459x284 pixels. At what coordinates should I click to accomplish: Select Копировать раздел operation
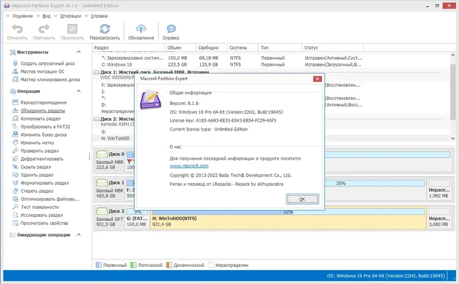click(x=40, y=119)
